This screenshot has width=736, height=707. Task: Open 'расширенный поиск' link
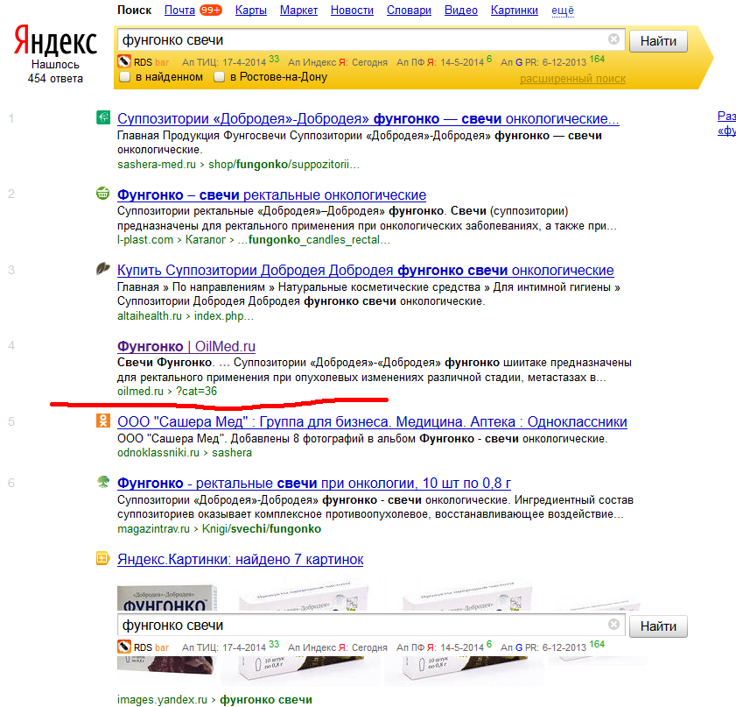pos(572,79)
